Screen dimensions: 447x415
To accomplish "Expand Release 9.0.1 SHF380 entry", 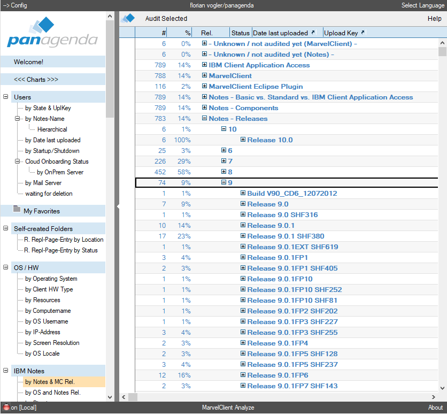I will (243, 236).
